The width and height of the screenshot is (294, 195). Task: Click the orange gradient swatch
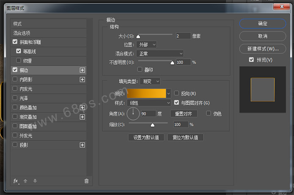(x=146, y=93)
